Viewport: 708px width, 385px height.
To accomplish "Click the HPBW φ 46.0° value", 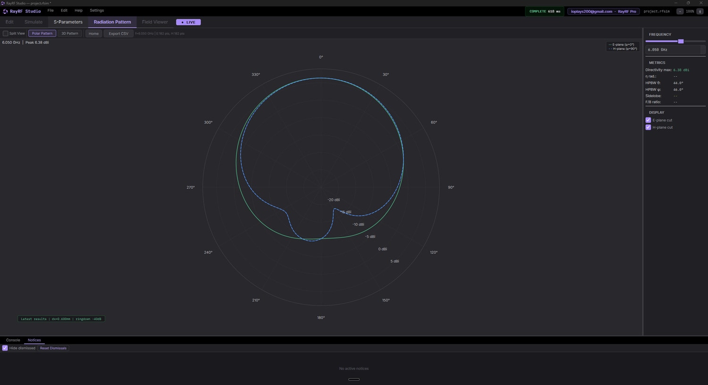I will (678, 90).
